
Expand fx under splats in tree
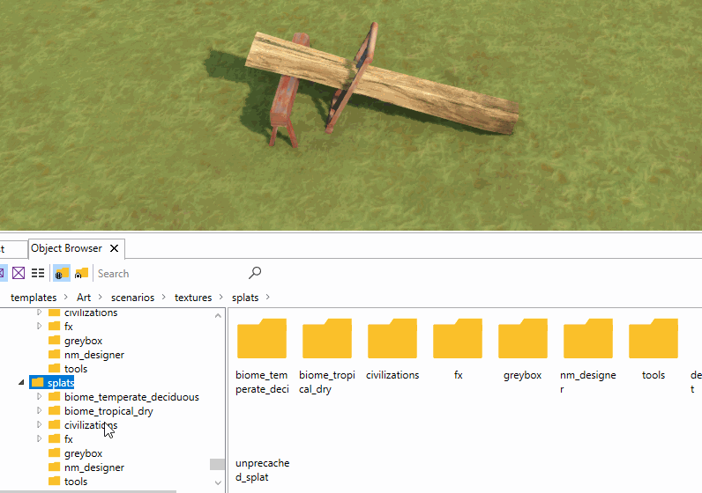coord(40,438)
